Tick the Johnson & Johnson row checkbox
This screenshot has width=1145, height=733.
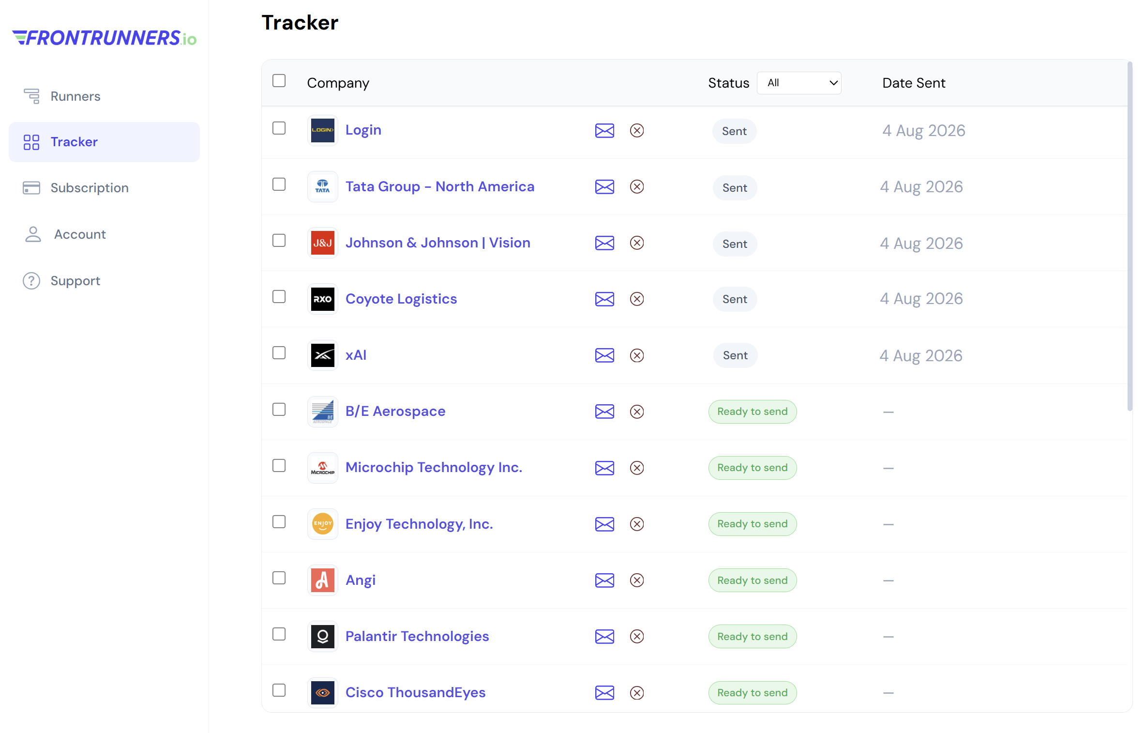[279, 241]
